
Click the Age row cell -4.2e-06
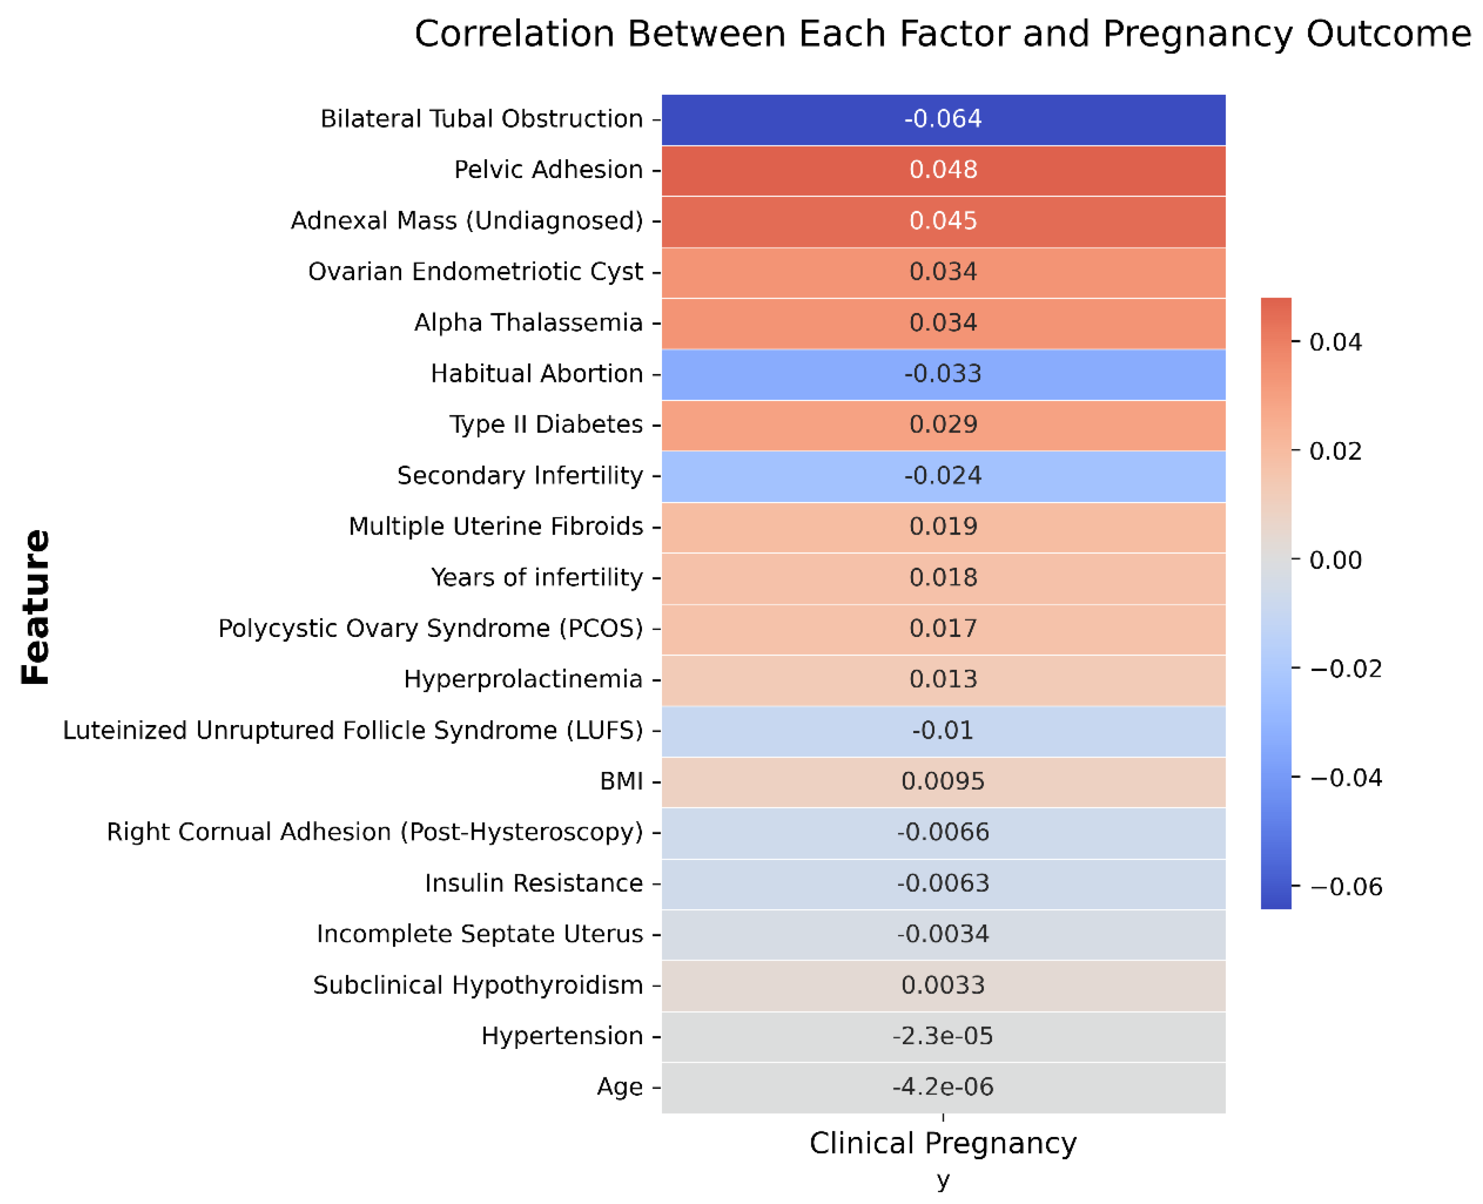(x=943, y=1087)
